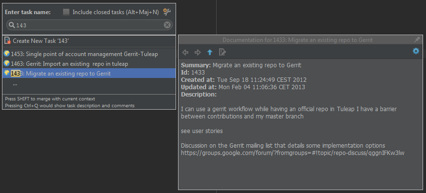Image resolution: width=426 pixels, height=193 pixels.
Task: Select task 1463 Gerrit Import existing repo
Action: [89, 64]
